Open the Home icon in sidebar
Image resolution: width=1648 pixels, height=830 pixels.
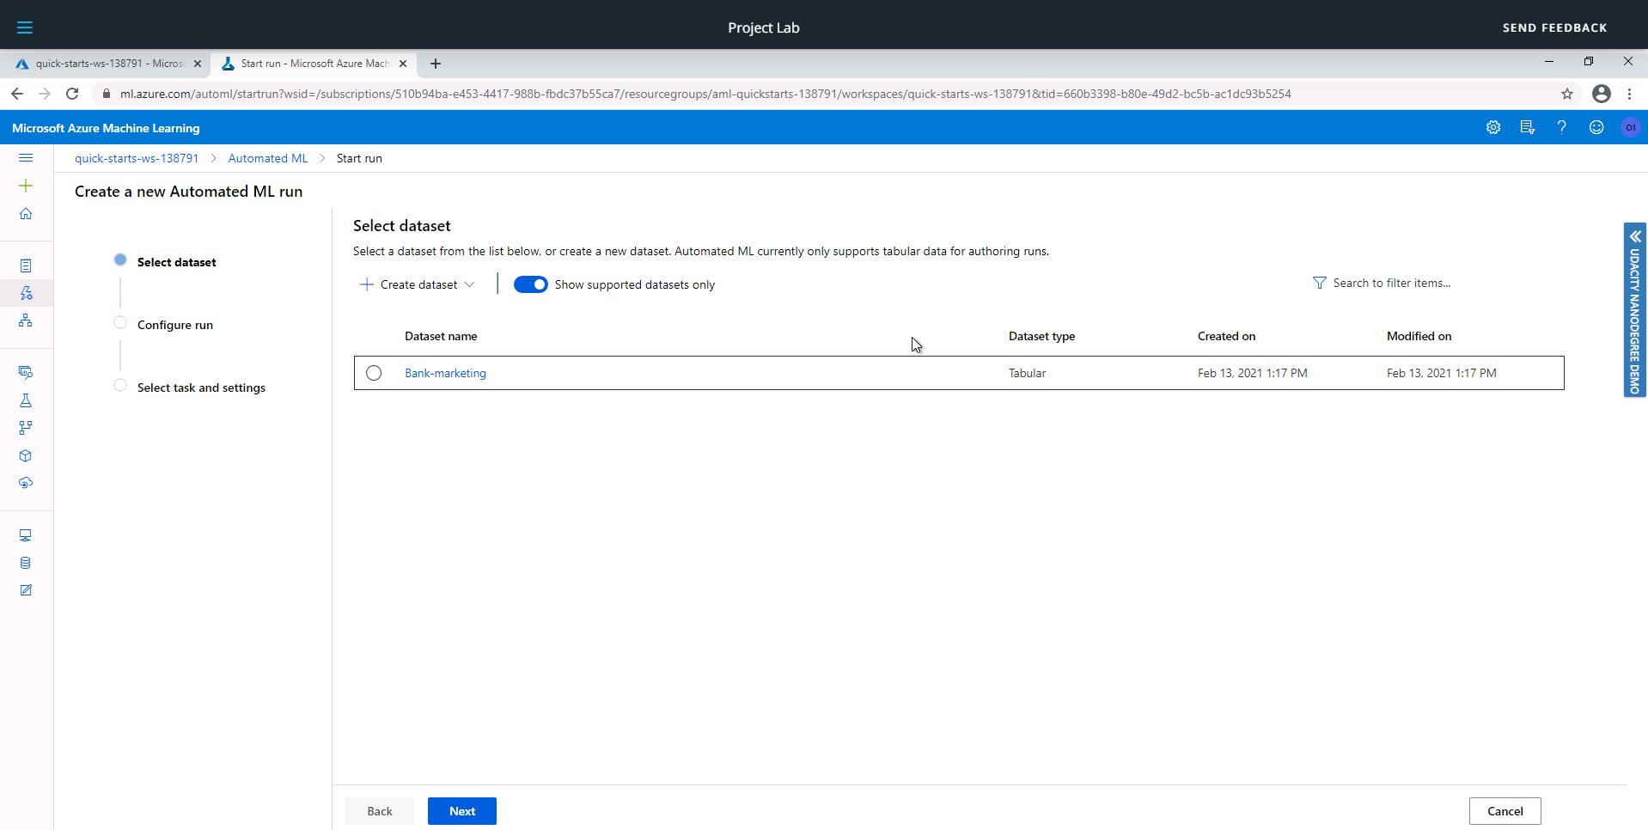(x=26, y=214)
